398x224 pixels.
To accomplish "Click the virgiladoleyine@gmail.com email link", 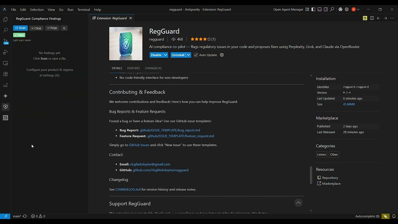I will [150, 164].
